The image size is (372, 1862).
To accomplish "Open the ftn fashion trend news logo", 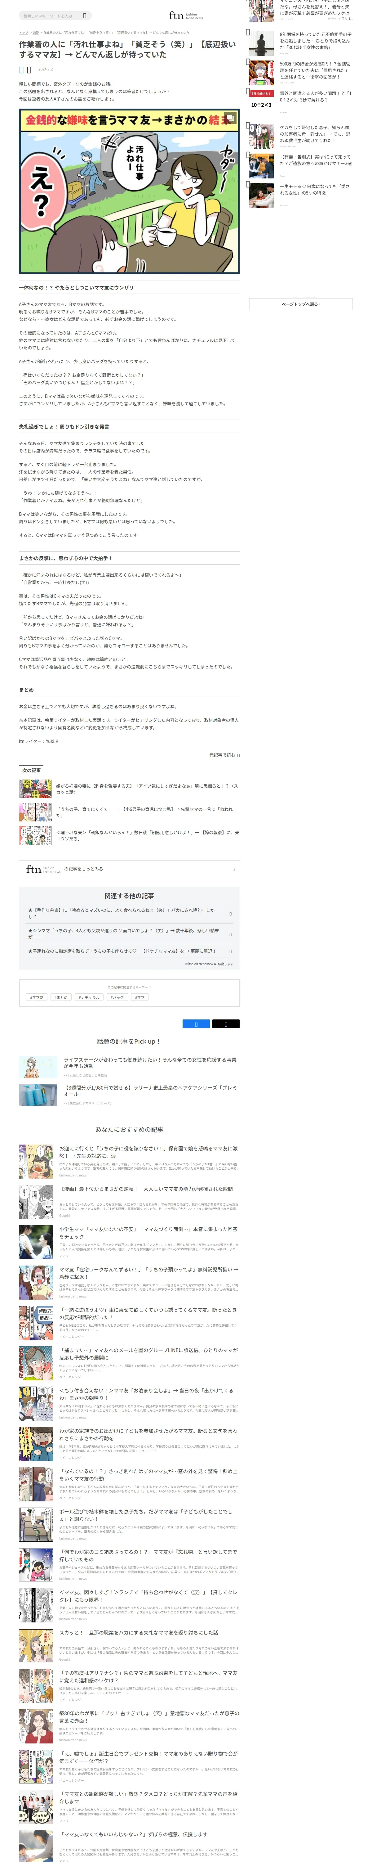I will point(186,15).
